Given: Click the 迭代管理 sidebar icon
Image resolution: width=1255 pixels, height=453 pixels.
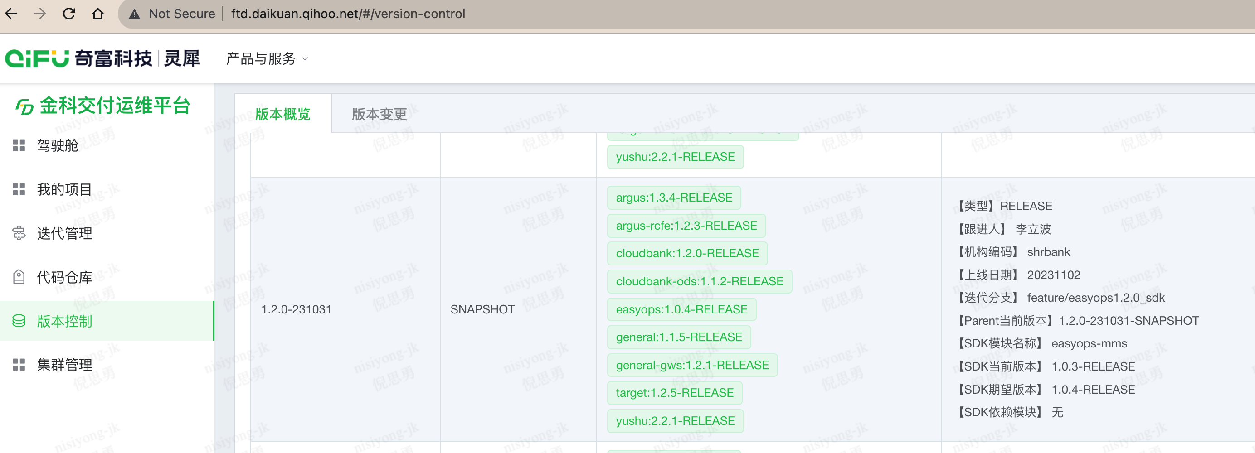Looking at the screenshot, I should [x=19, y=233].
